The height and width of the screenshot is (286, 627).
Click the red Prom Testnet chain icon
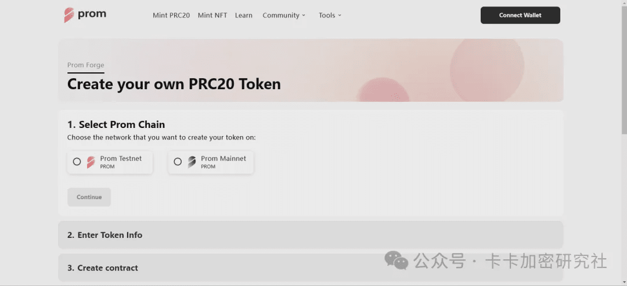(91, 162)
